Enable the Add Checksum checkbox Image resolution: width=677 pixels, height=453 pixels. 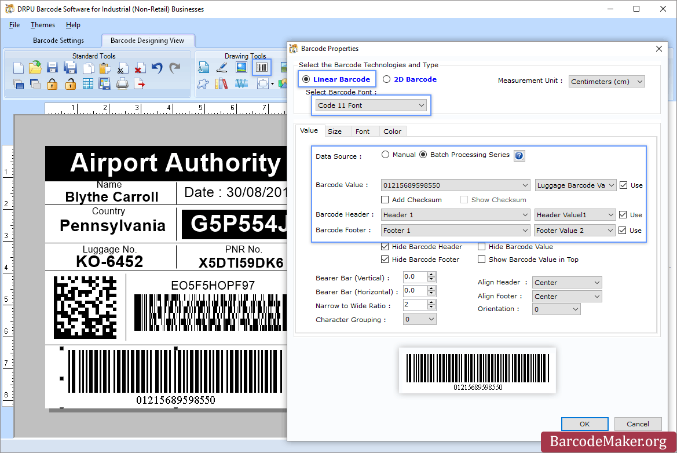pyautogui.click(x=385, y=199)
